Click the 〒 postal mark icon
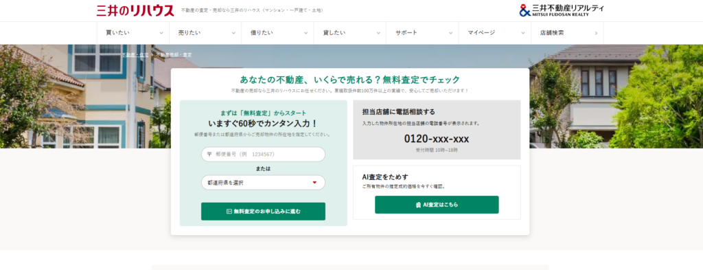The height and width of the screenshot is (270, 703). click(x=209, y=155)
